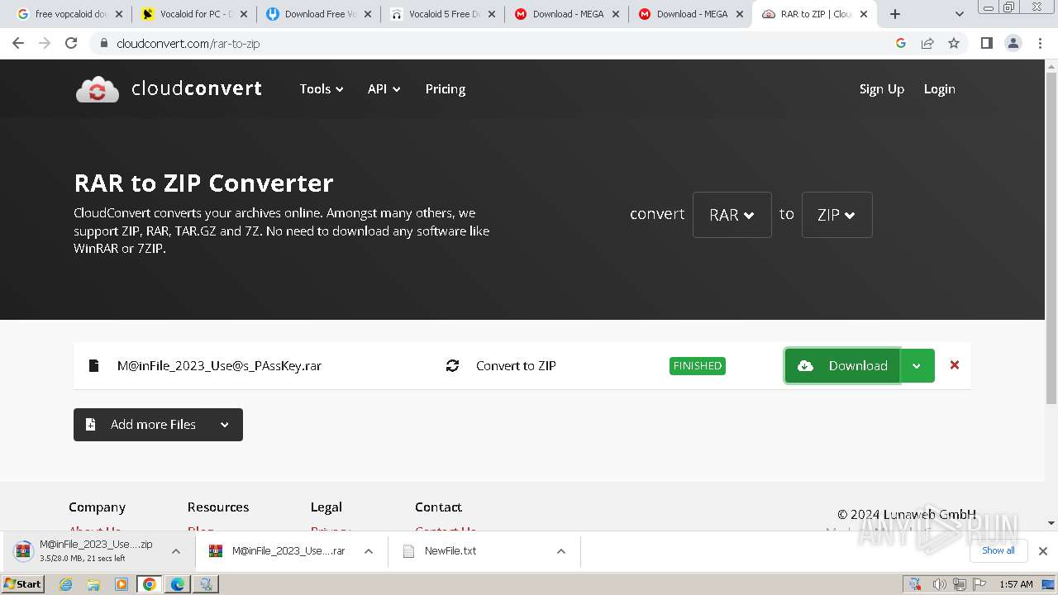Expand the Add more Files chevron
Viewport: 1058px width, 595px height.
pyautogui.click(x=225, y=425)
